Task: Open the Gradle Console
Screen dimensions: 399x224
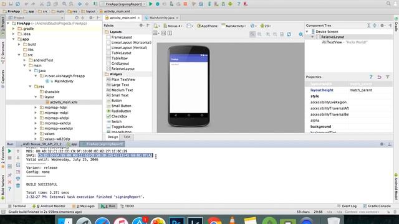Action: pyautogui.click(x=377, y=206)
